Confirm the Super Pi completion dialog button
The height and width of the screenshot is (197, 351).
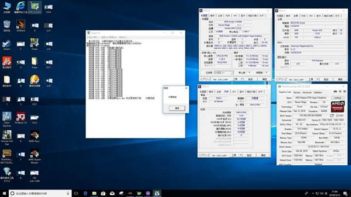coord(177,108)
